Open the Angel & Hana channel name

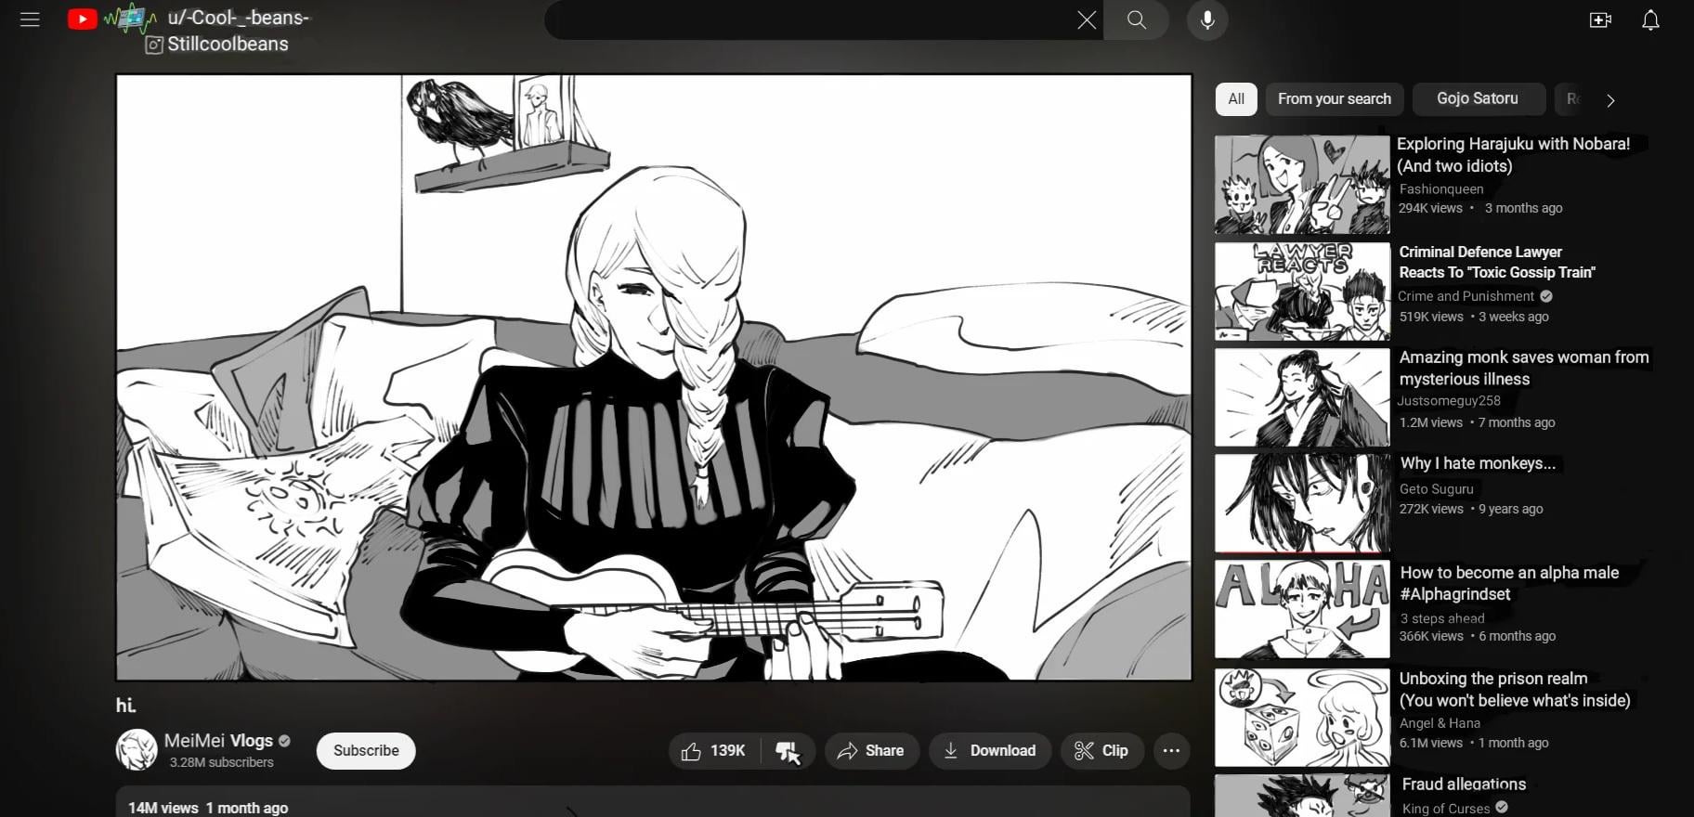coord(1440,723)
